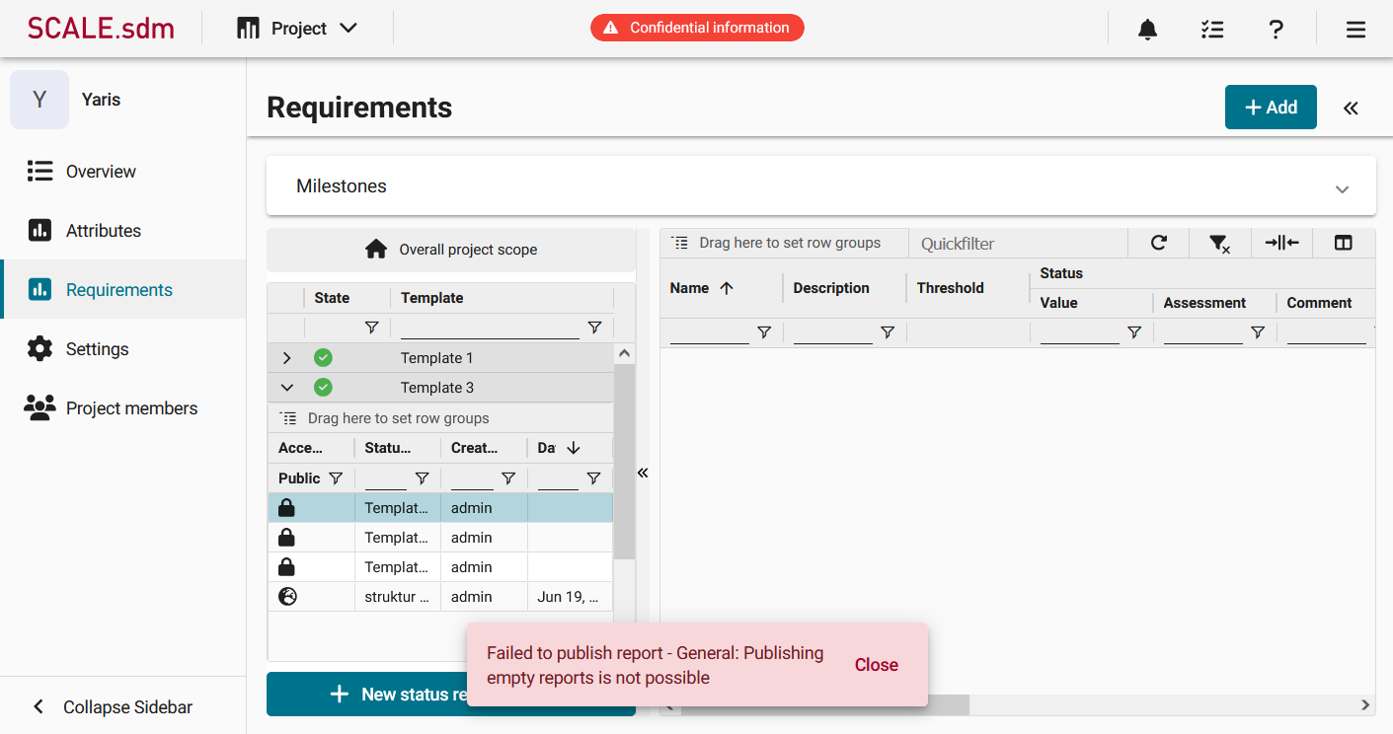1393x734 pixels.
Task: Open the hamburger main menu
Action: [x=1355, y=30]
